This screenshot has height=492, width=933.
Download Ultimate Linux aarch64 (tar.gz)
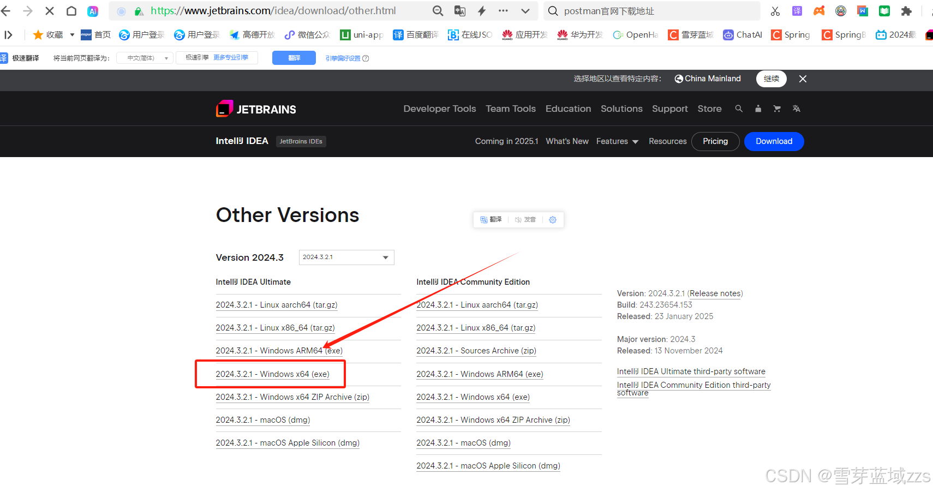[277, 305]
